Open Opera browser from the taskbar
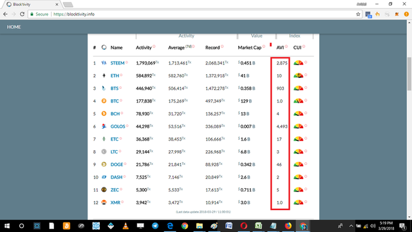The width and height of the screenshot is (412, 232). coord(243,226)
